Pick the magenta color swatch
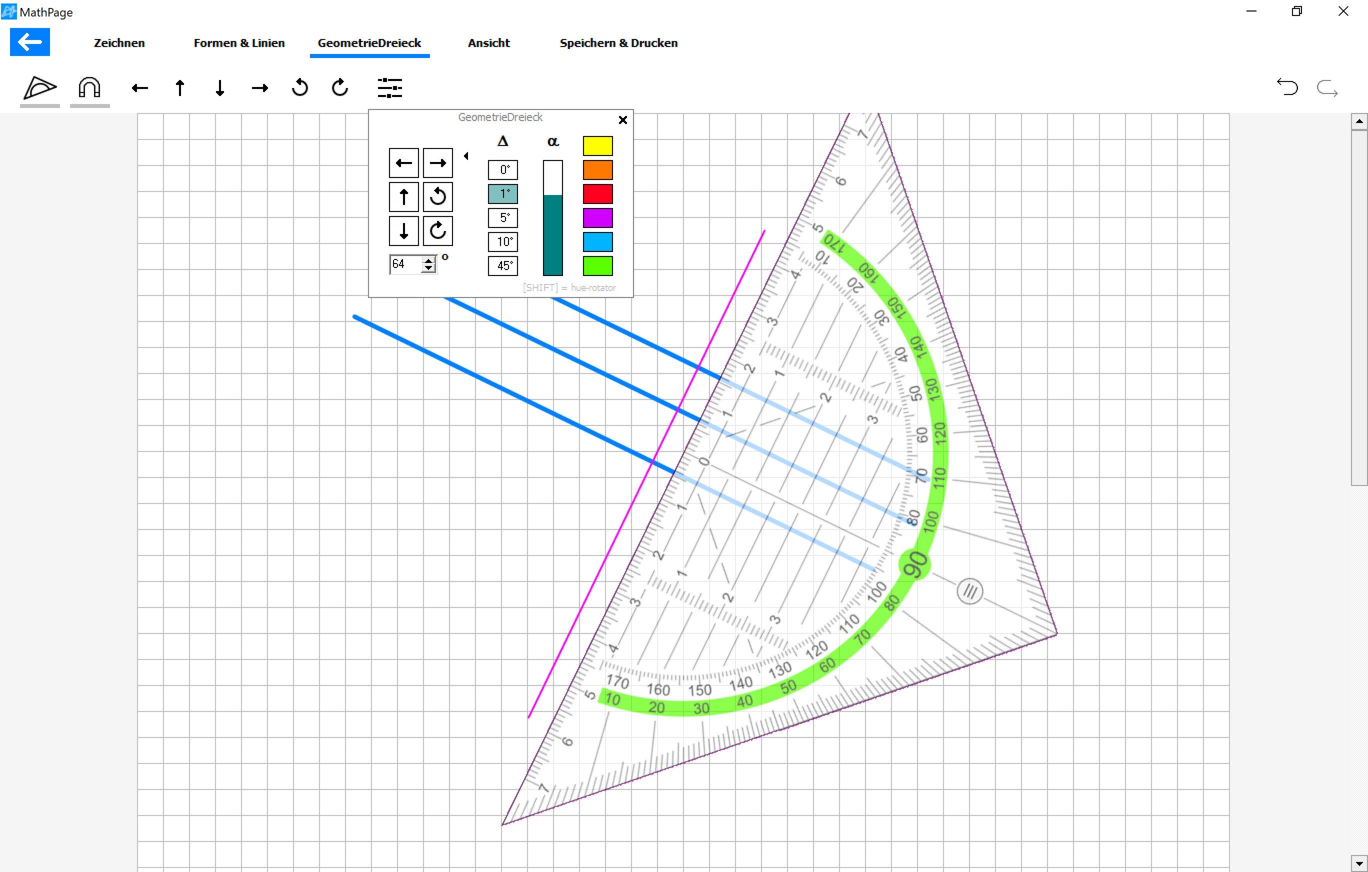 597,217
